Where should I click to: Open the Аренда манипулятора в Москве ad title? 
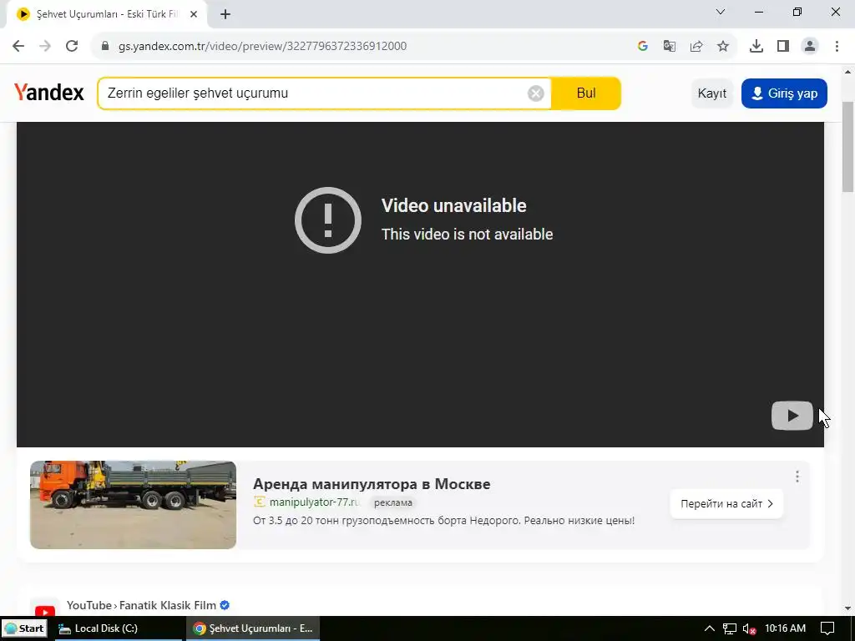point(372,484)
